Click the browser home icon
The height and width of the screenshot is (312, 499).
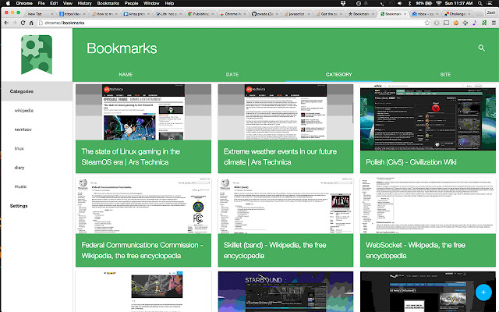pos(31,23)
